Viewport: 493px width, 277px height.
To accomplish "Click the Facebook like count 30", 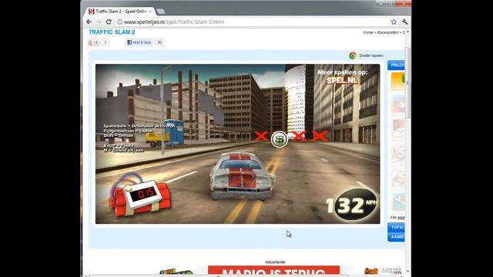I will click(159, 42).
